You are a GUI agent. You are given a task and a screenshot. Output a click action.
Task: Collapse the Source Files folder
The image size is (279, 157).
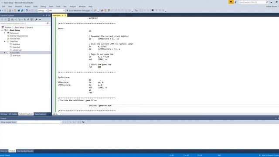coord(5,53)
